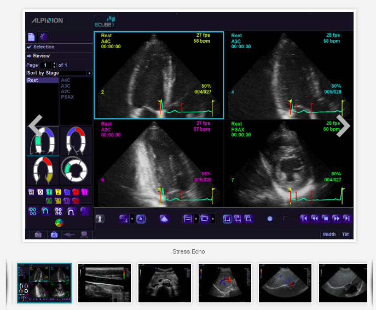
Task: Toggle the full cycle ECG button
Action: [x=227, y=219]
